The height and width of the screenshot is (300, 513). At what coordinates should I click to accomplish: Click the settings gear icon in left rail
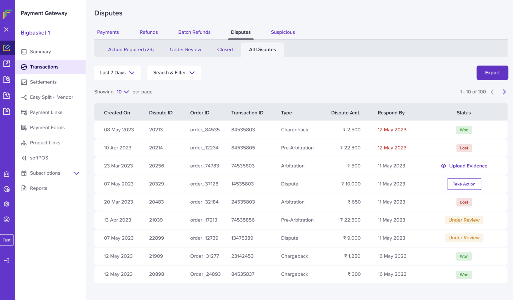(x=7, y=204)
